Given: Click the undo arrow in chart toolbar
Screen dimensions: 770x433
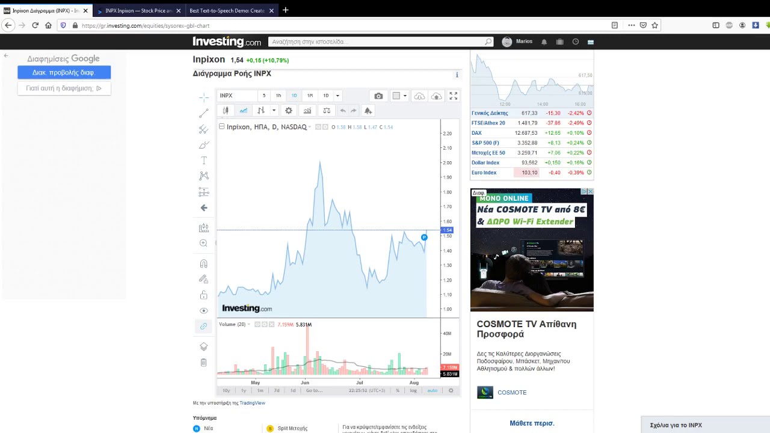Looking at the screenshot, I should (x=343, y=111).
